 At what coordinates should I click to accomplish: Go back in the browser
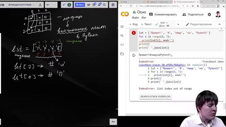tap(121, 6)
